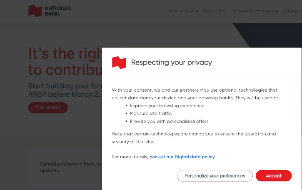Click Provide you with personalized offers bullet
Viewport: 302px width, 190px height.
(169, 121)
